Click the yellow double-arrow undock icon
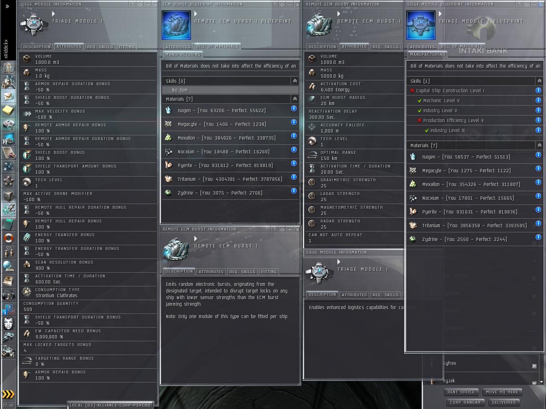 [x=8, y=394]
